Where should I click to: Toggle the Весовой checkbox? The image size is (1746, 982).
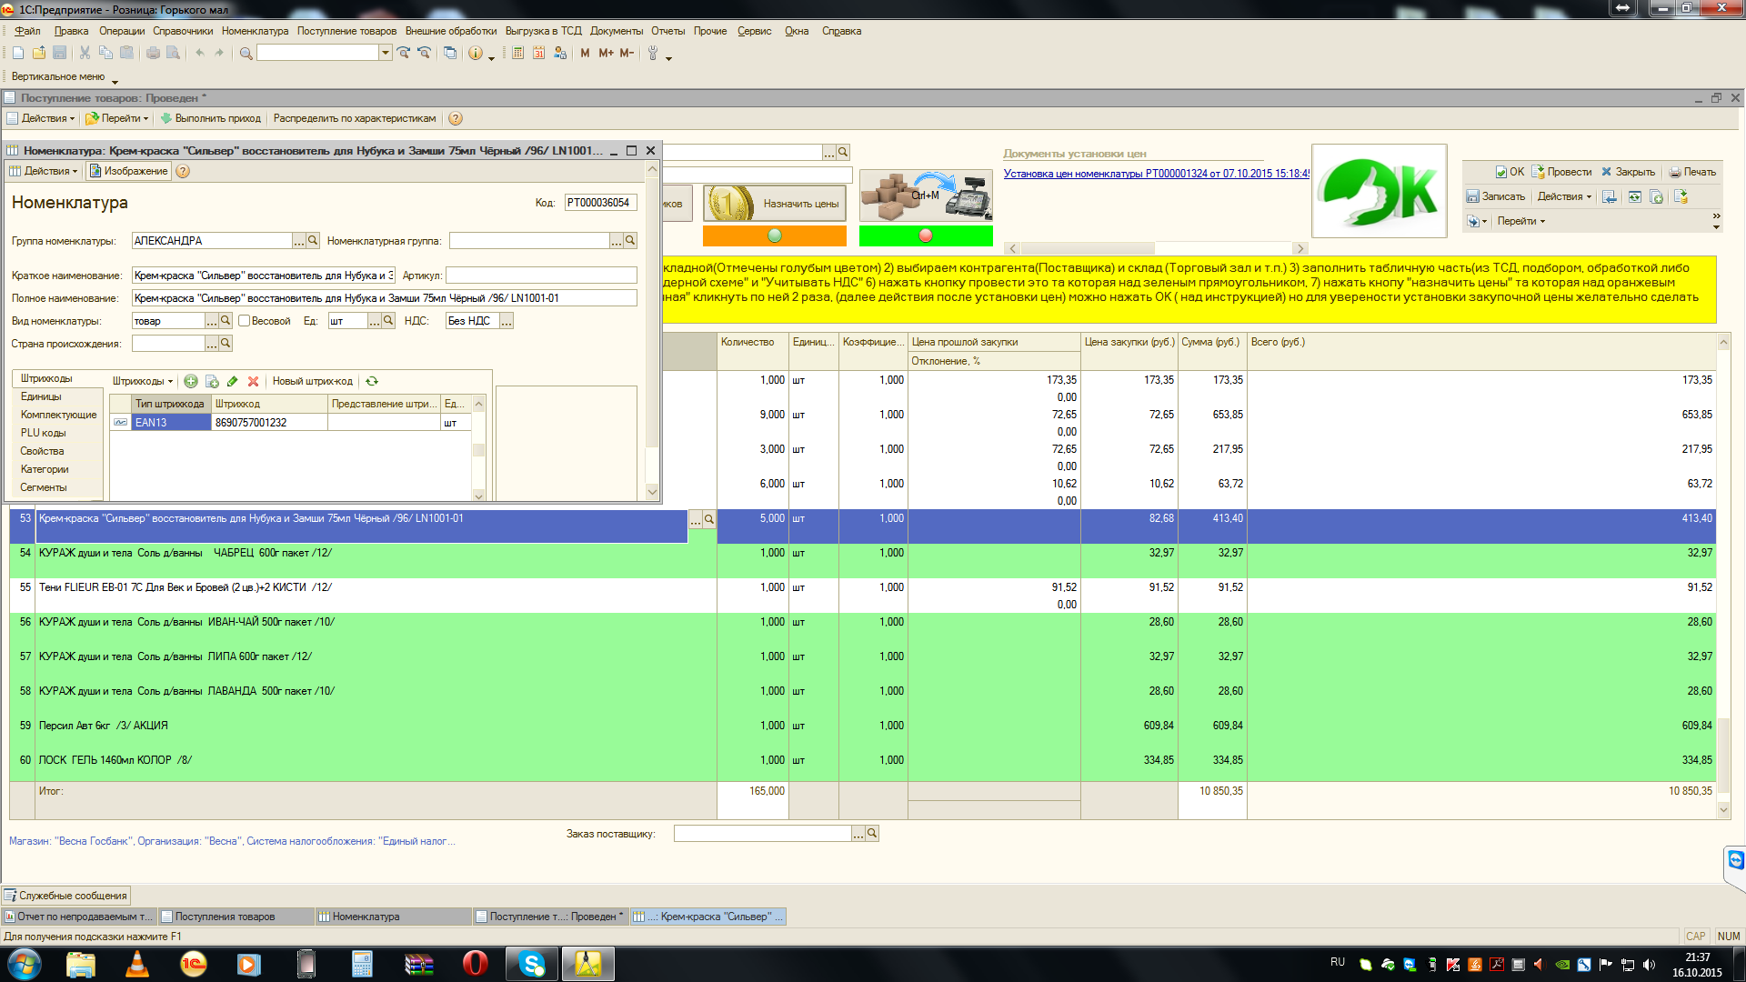tap(244, 321)
